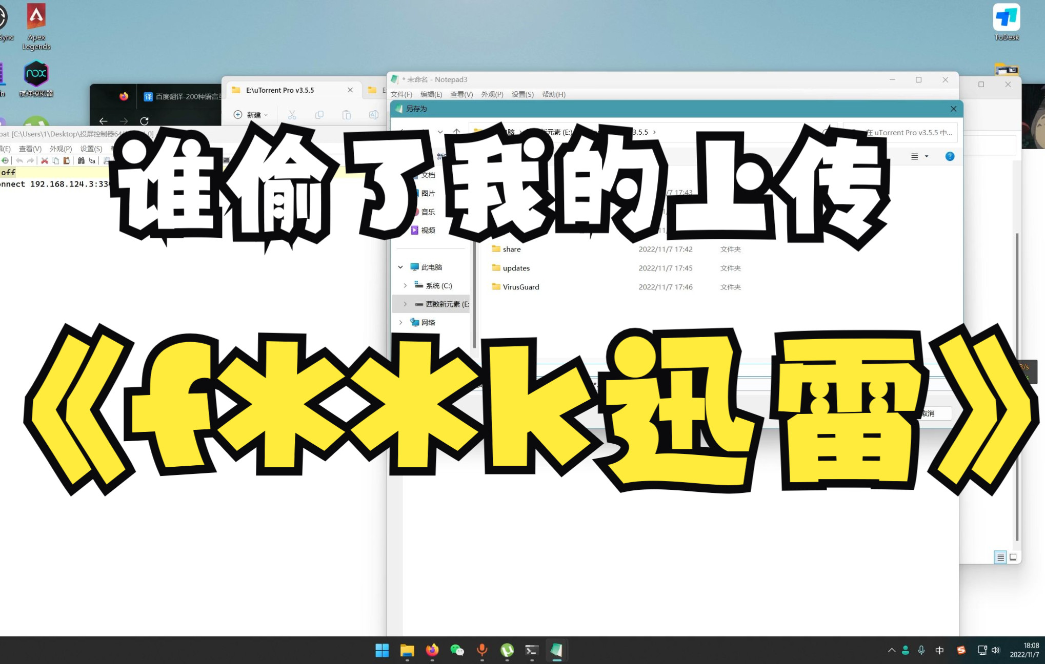Open 文件(F) menu in Notepad3 untitled window
This screenshot has width=1045, height=664.
[401, 94]
